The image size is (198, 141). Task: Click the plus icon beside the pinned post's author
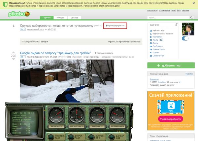54,29
